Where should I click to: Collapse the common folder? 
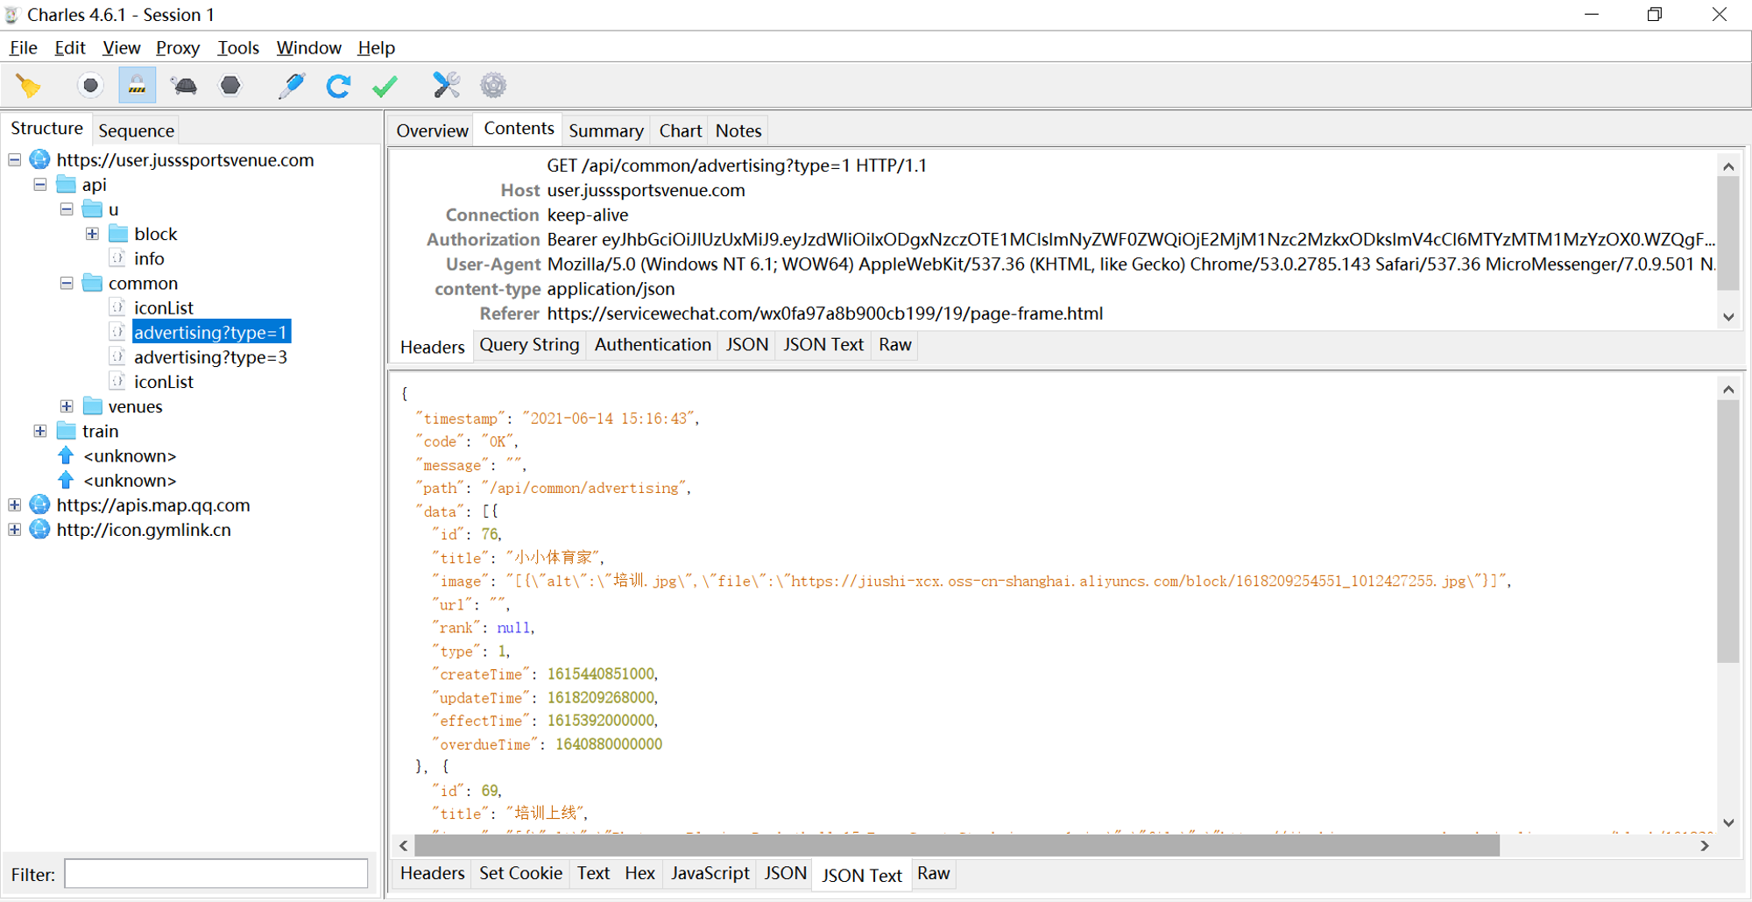67,284
